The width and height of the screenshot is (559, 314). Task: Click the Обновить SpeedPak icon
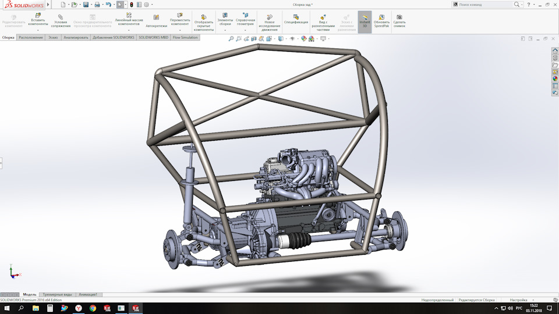coord(381,17)
